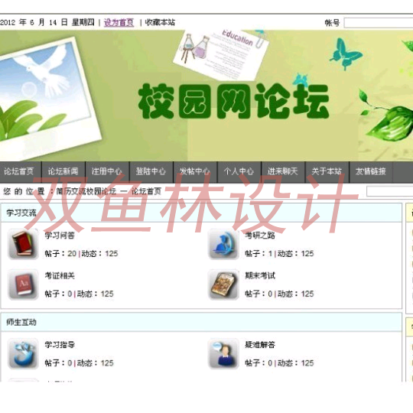Click the post count 1 under 考研之路
This screenshot has width=413, height=413.
tap(270, 254)
